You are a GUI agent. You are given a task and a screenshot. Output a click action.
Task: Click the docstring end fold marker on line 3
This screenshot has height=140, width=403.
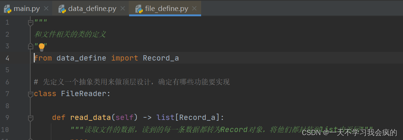[x=31, y=46]
